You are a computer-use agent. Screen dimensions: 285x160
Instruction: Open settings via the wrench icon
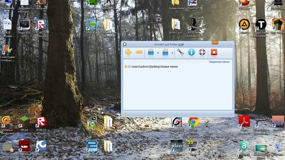click(x=181, y=52)
